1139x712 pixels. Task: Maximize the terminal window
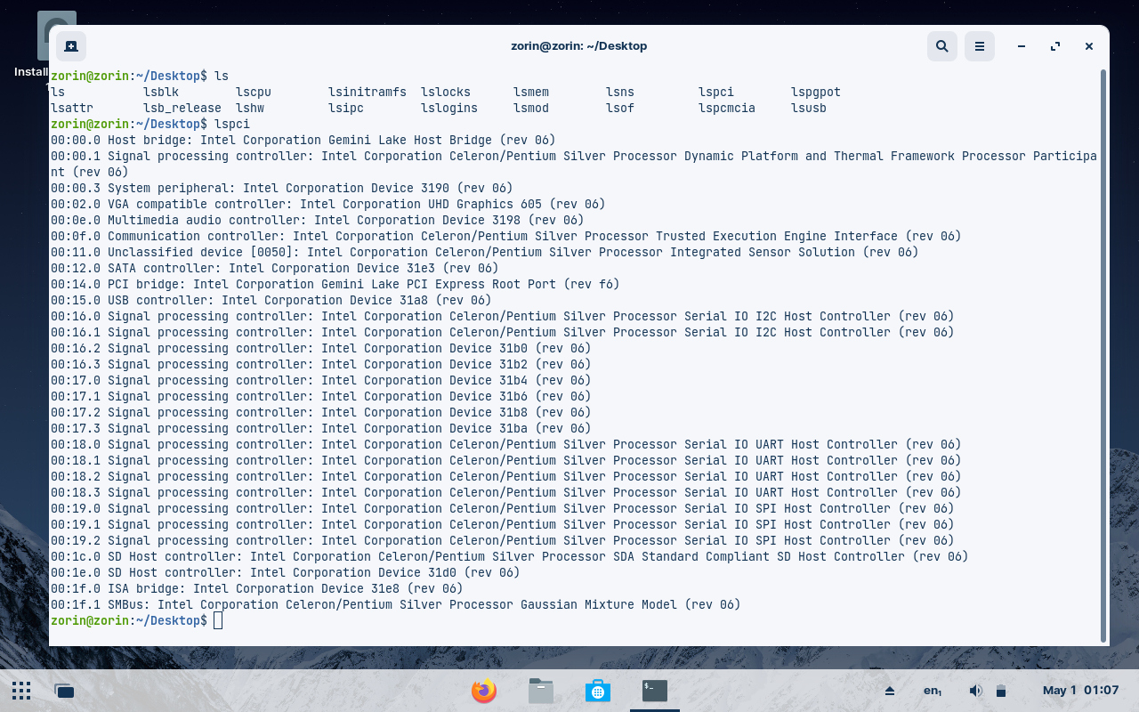[1055, 46]
